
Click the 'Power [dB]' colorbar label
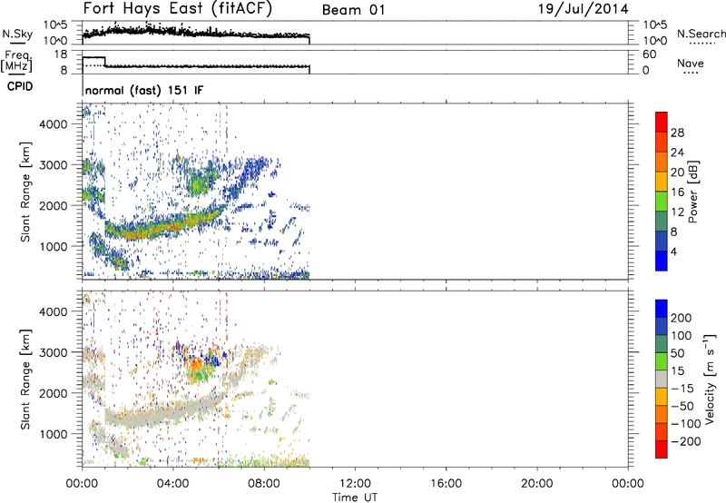[x=692, y=192]
